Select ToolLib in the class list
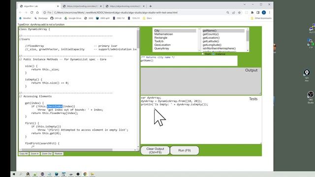 [x=175, y=41]
